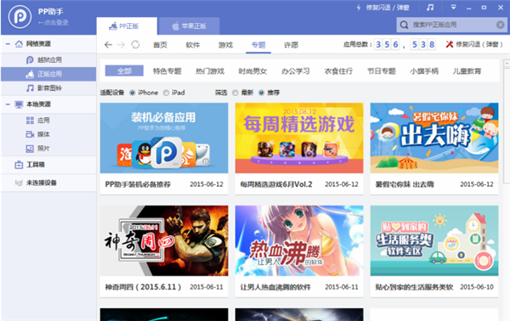510x321 pixels.
Task: Open the 专题 nav tab
Action: coord(258,45)
